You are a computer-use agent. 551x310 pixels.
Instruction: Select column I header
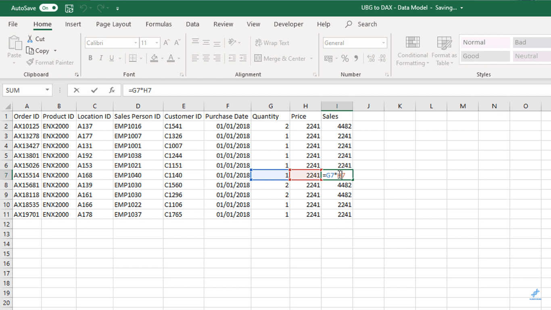(337, 106)
